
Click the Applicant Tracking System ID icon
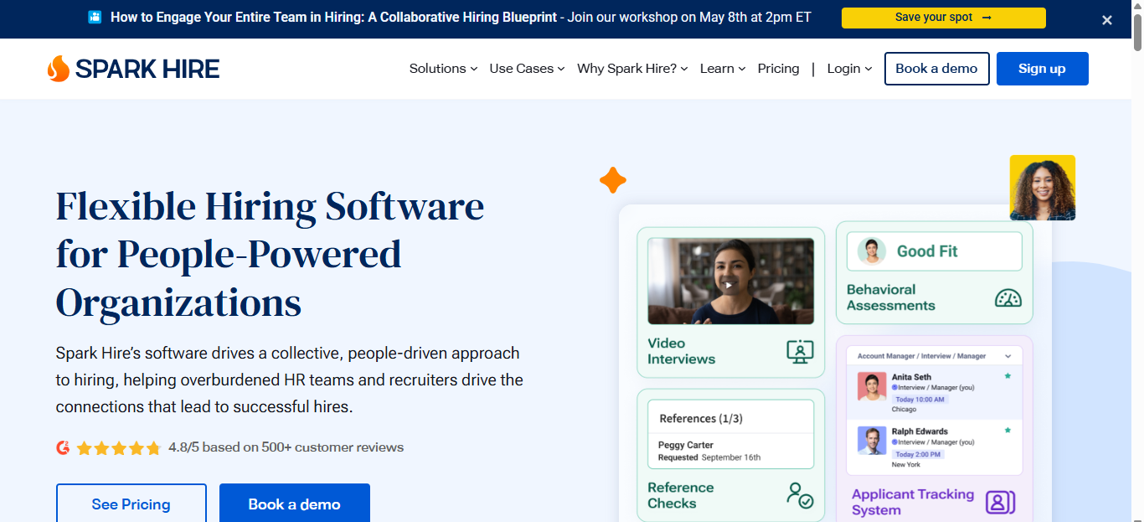coord(1000,502)
